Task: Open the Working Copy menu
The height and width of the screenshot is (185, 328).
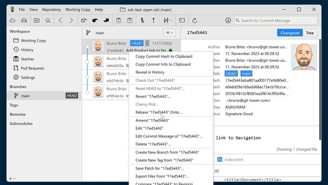Action: (x=77, y=10)
